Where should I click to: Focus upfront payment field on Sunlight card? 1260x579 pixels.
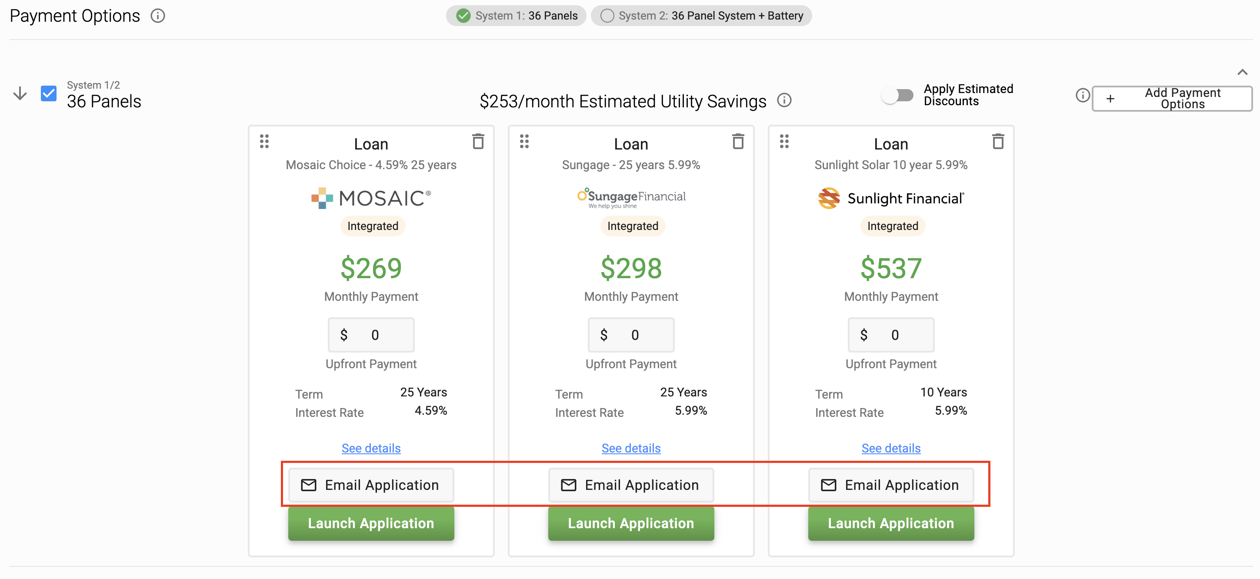[x=891, y=335]
